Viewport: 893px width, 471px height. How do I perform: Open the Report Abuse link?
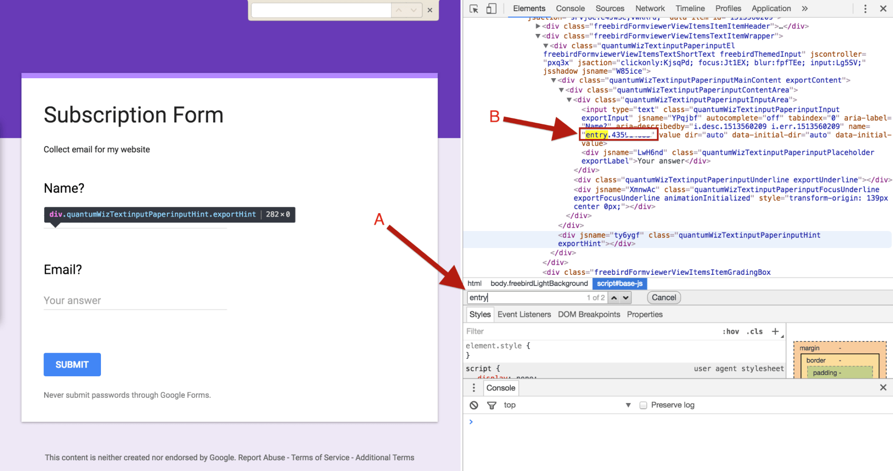point(261,457)
